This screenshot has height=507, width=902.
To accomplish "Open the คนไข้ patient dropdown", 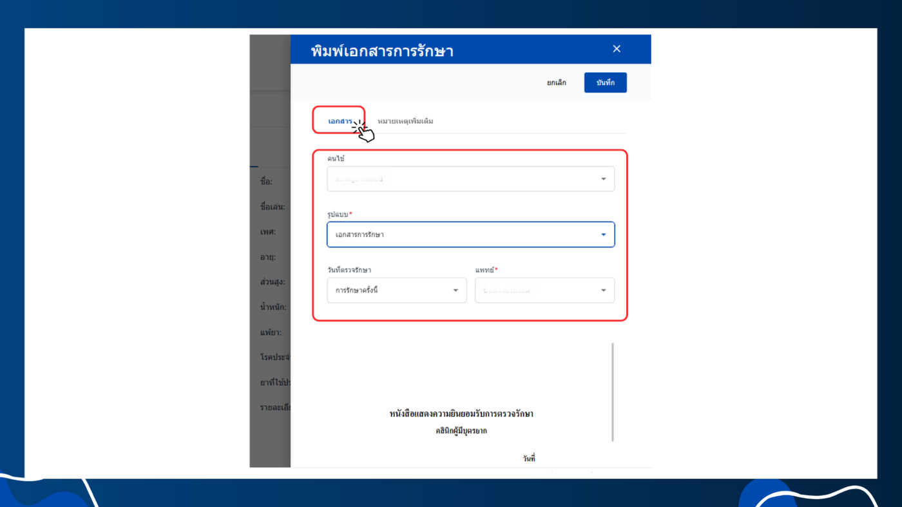I will (471, 179).
